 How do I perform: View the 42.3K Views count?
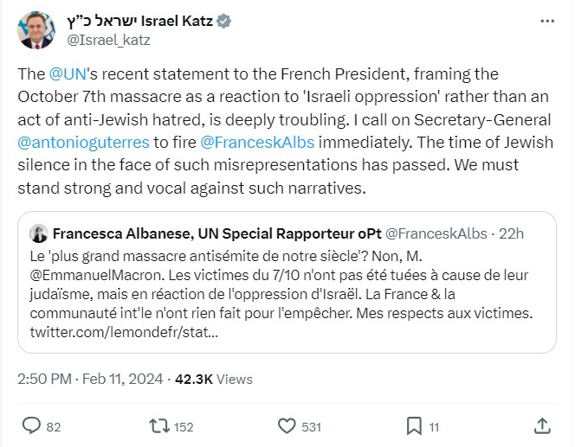coord(213,379)
